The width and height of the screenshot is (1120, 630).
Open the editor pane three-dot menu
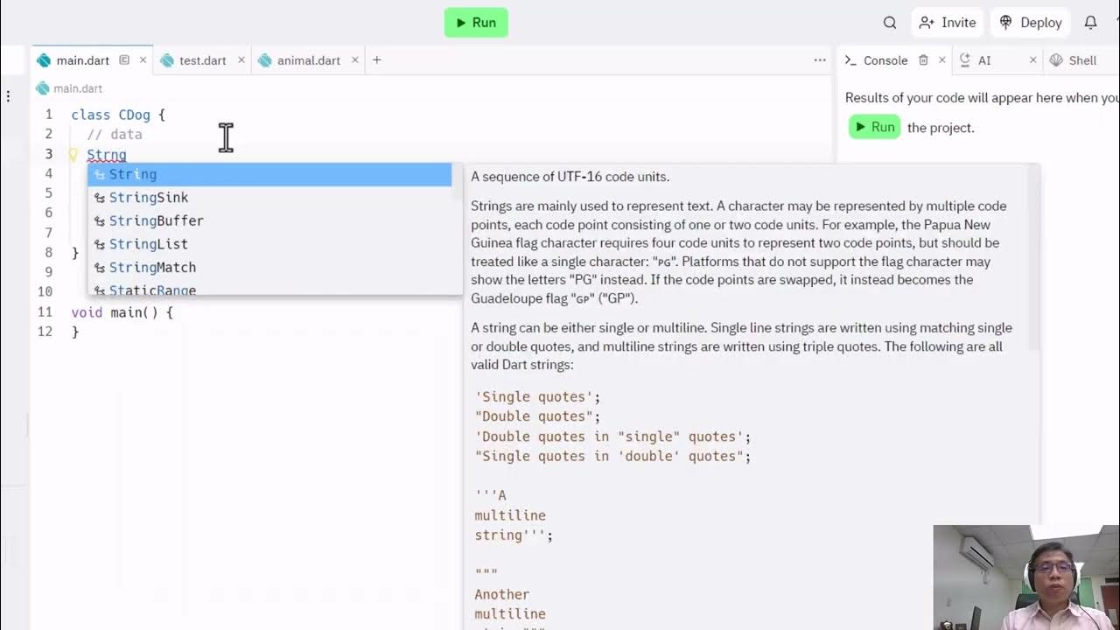(819, 60)
